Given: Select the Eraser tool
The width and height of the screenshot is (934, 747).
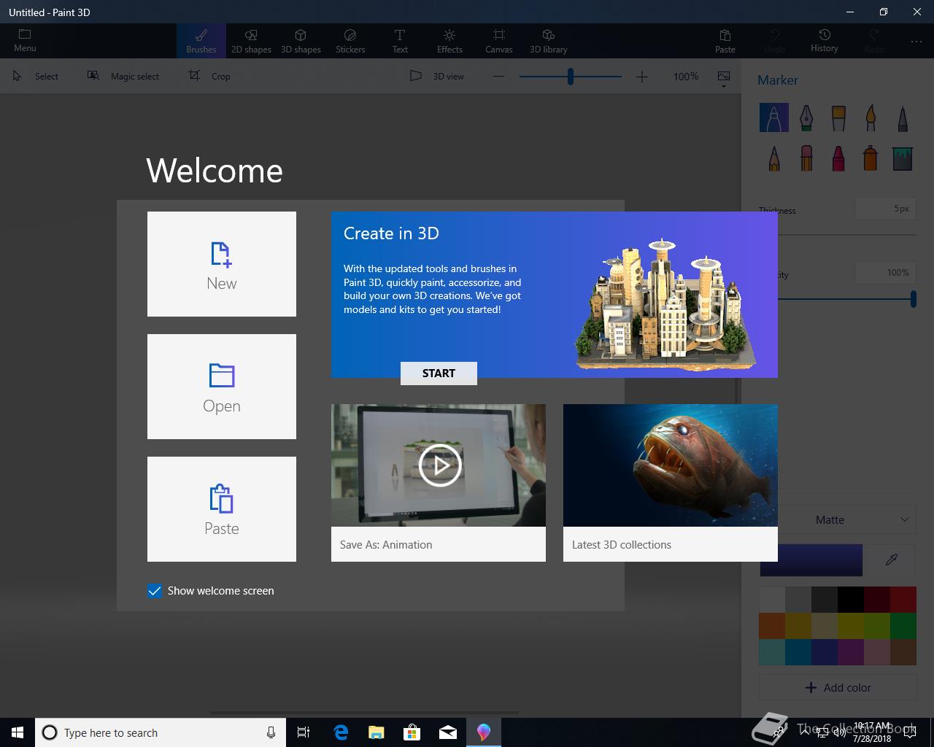Looking at the screenshot, I should tap(806, 158).
